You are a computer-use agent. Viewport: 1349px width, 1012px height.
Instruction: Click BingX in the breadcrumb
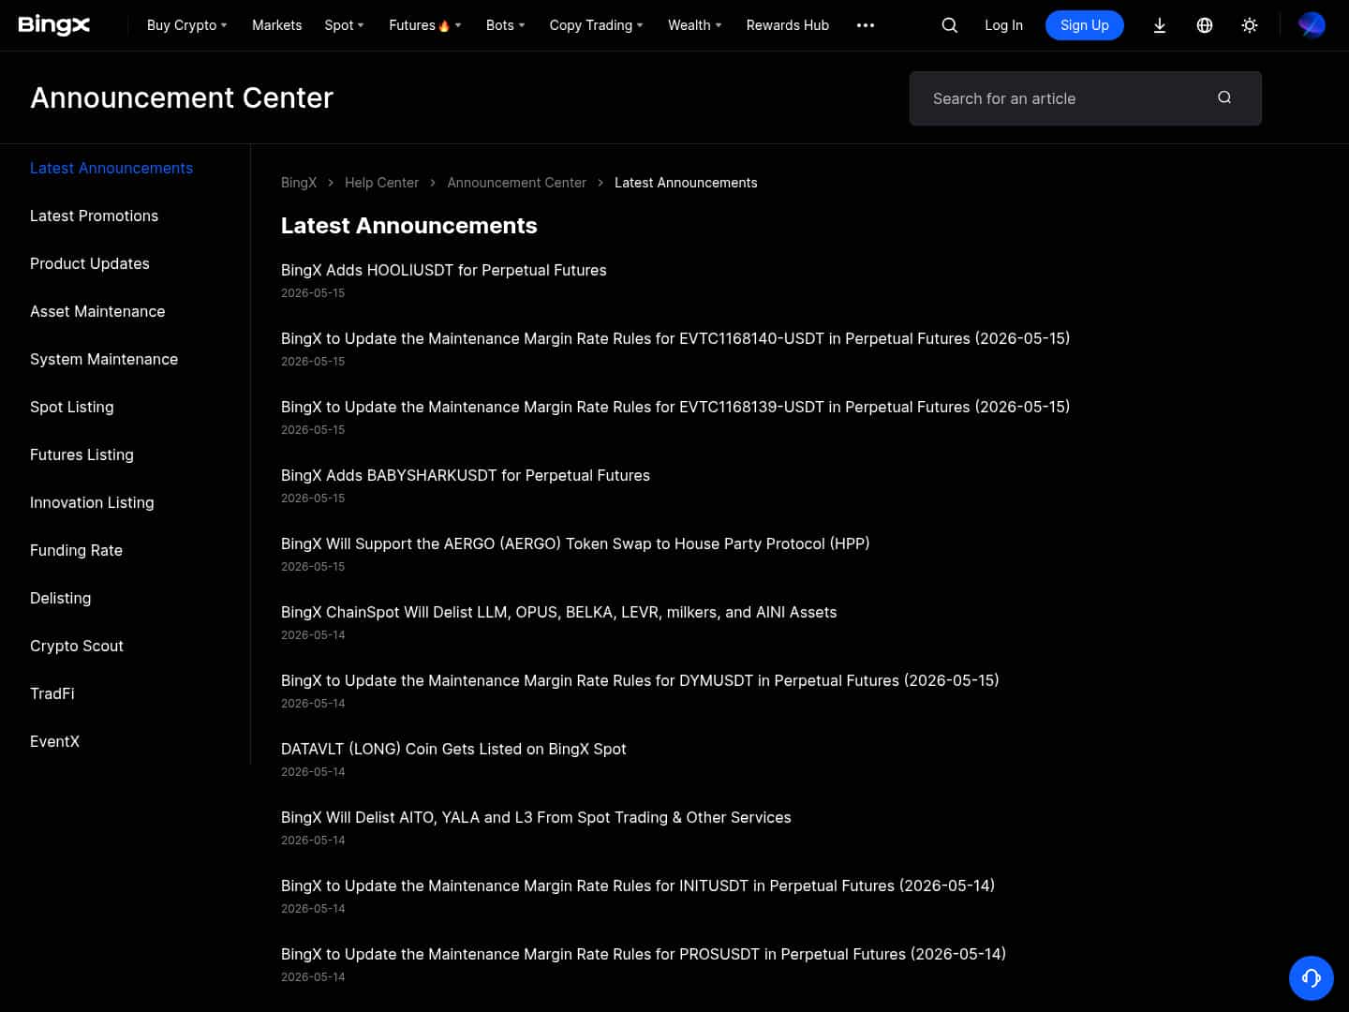pyautogui.click(x=299, y=183)
